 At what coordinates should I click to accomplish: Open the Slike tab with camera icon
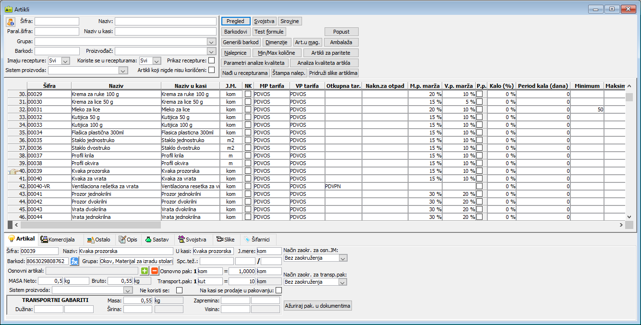pyautogui.click(x=225, y=239)
